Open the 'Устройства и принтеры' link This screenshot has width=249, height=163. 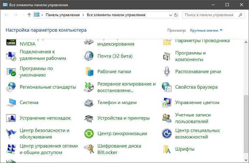123,118
